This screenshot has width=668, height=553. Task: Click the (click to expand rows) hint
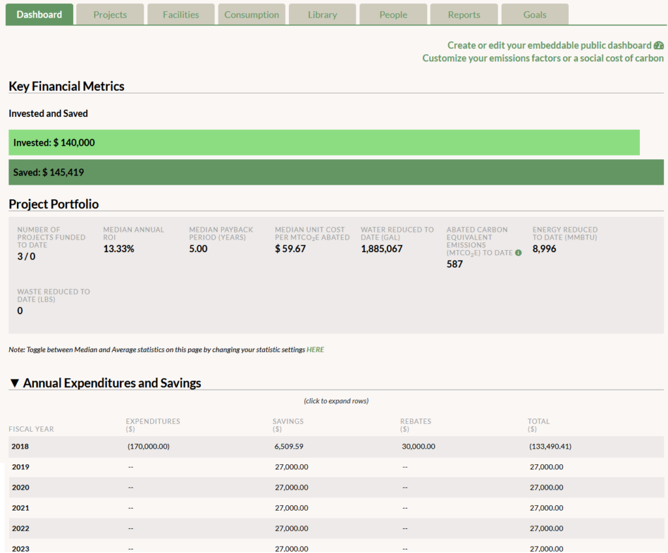tap(336, 401)
